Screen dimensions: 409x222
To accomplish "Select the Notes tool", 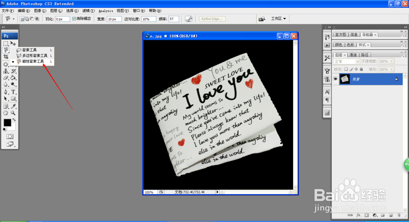I will (x=5, y=106).
